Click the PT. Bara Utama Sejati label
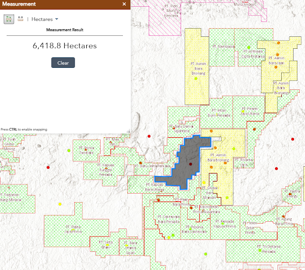Screen dimensions: 305x270 click(130, 248)
